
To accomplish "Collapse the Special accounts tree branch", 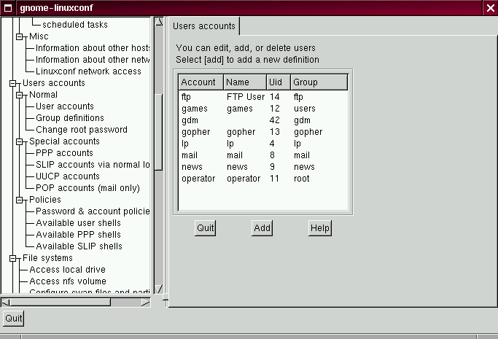I will point(19,141).
